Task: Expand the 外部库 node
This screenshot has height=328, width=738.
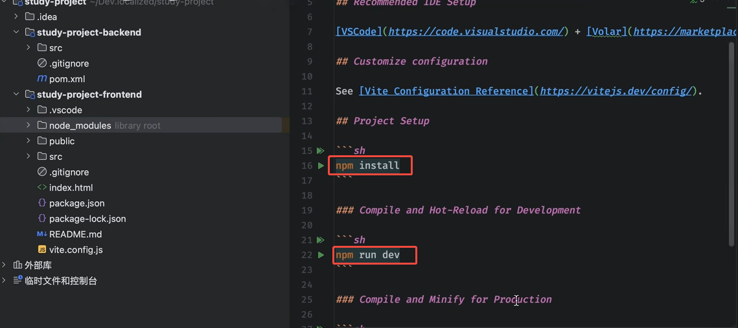Action: (x=5, y=265)
